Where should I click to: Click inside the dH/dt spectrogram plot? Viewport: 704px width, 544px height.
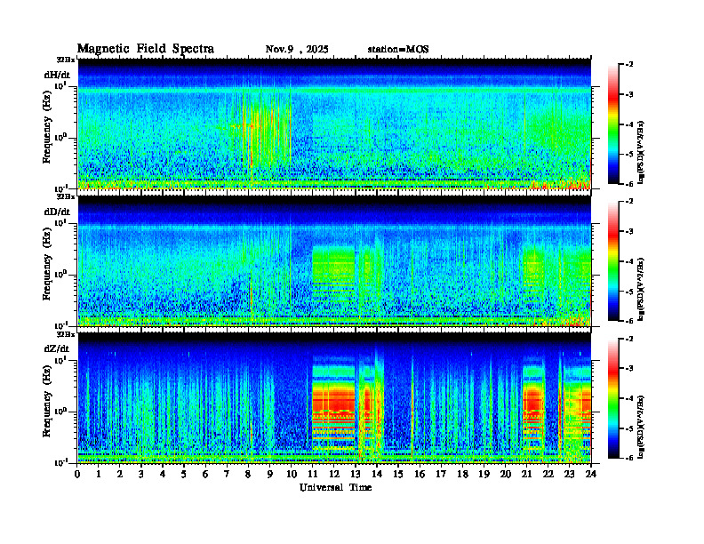(334, 124)
